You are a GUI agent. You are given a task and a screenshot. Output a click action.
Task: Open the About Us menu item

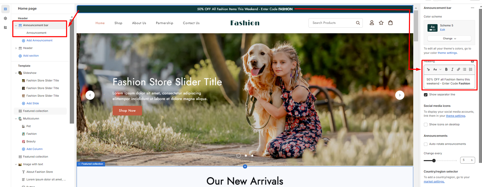[x=139, y=23]
